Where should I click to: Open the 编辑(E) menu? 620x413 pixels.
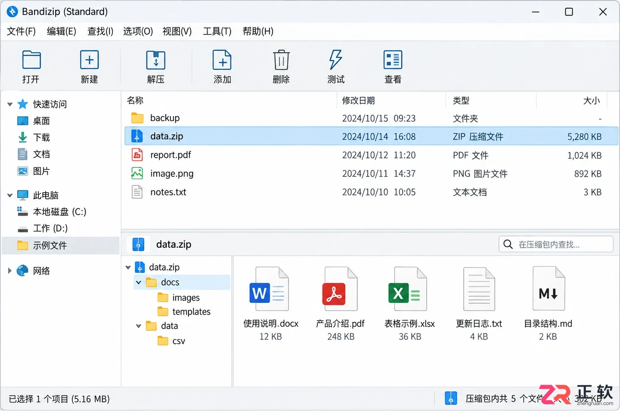pyautogui.click(x=61, y=31)
